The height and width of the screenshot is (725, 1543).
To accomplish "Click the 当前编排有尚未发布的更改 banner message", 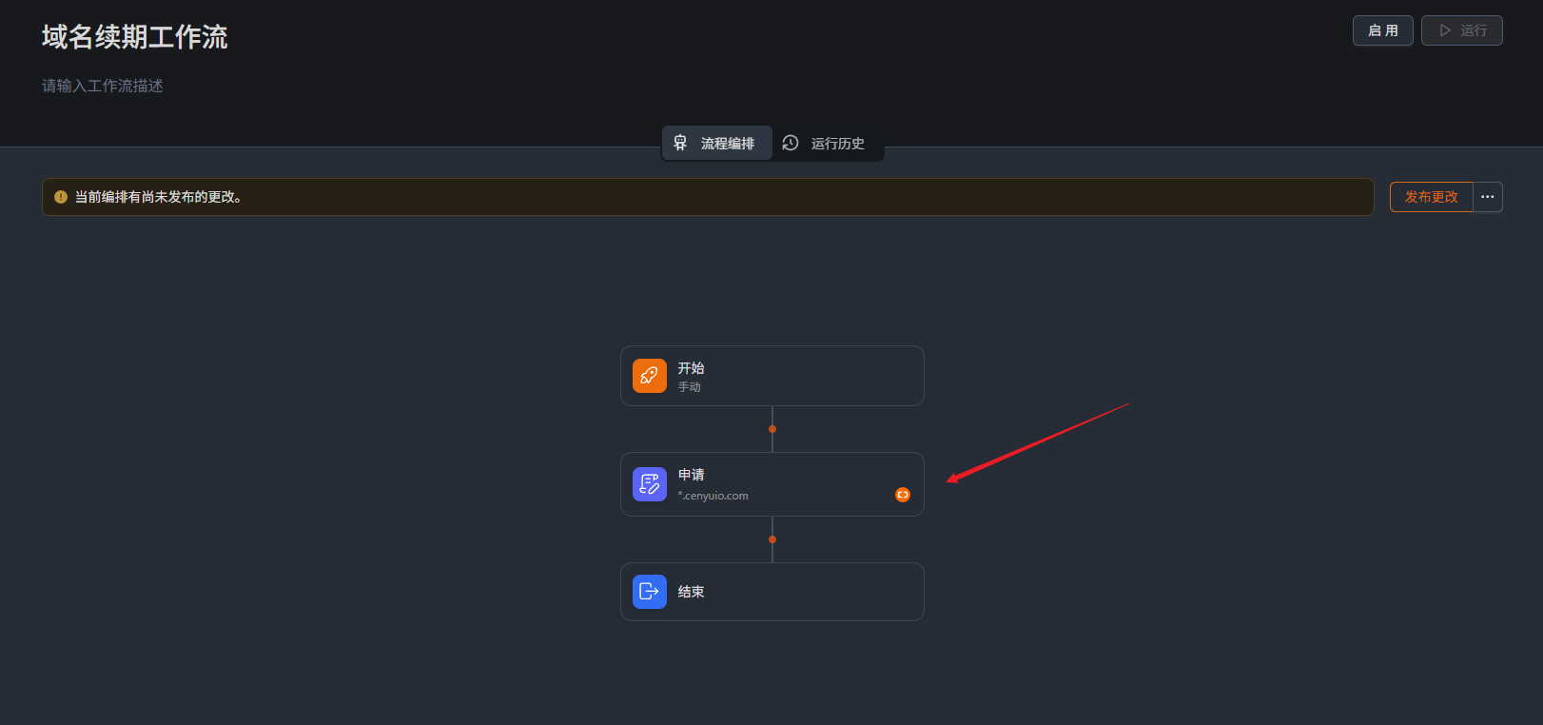I will tap(158, 197).
